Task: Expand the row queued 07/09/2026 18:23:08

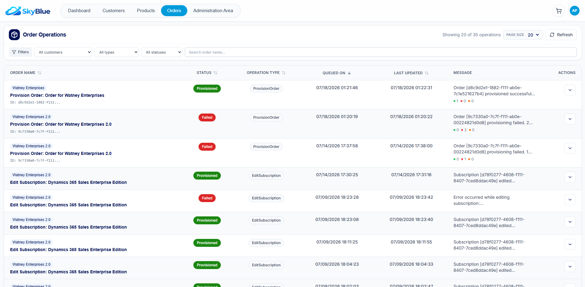Action: 570,222
